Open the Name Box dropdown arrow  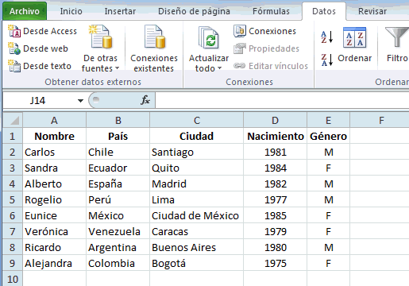tap(80, 101)
